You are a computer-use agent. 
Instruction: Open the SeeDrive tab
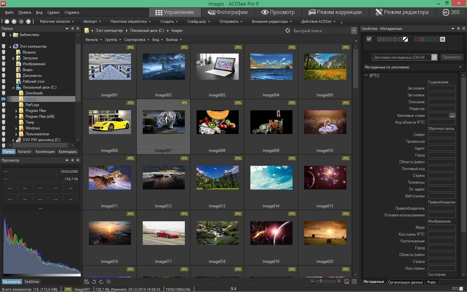click(32, 282)
